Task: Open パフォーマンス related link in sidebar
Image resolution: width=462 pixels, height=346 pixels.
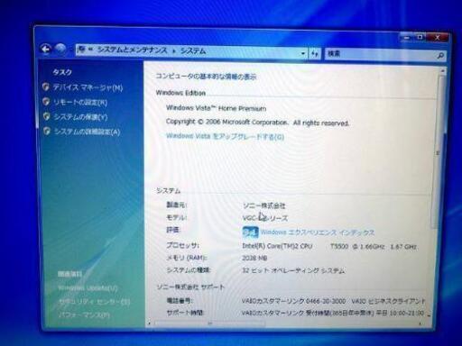Action: (x=85, y=314)
